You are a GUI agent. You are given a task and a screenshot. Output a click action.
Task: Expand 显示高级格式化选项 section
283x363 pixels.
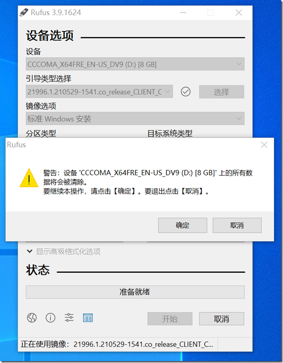[63, 252]
